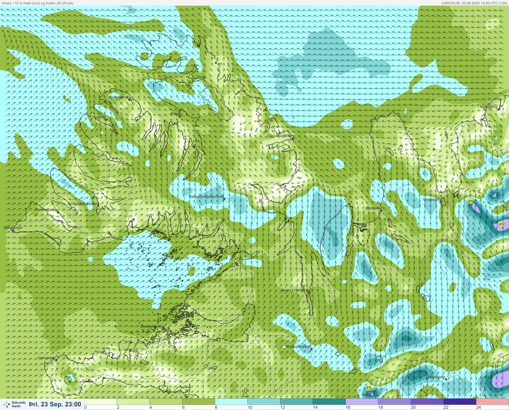Click the legend scale number '24'
The image size is (509, 410).
(x=478, y=407)
